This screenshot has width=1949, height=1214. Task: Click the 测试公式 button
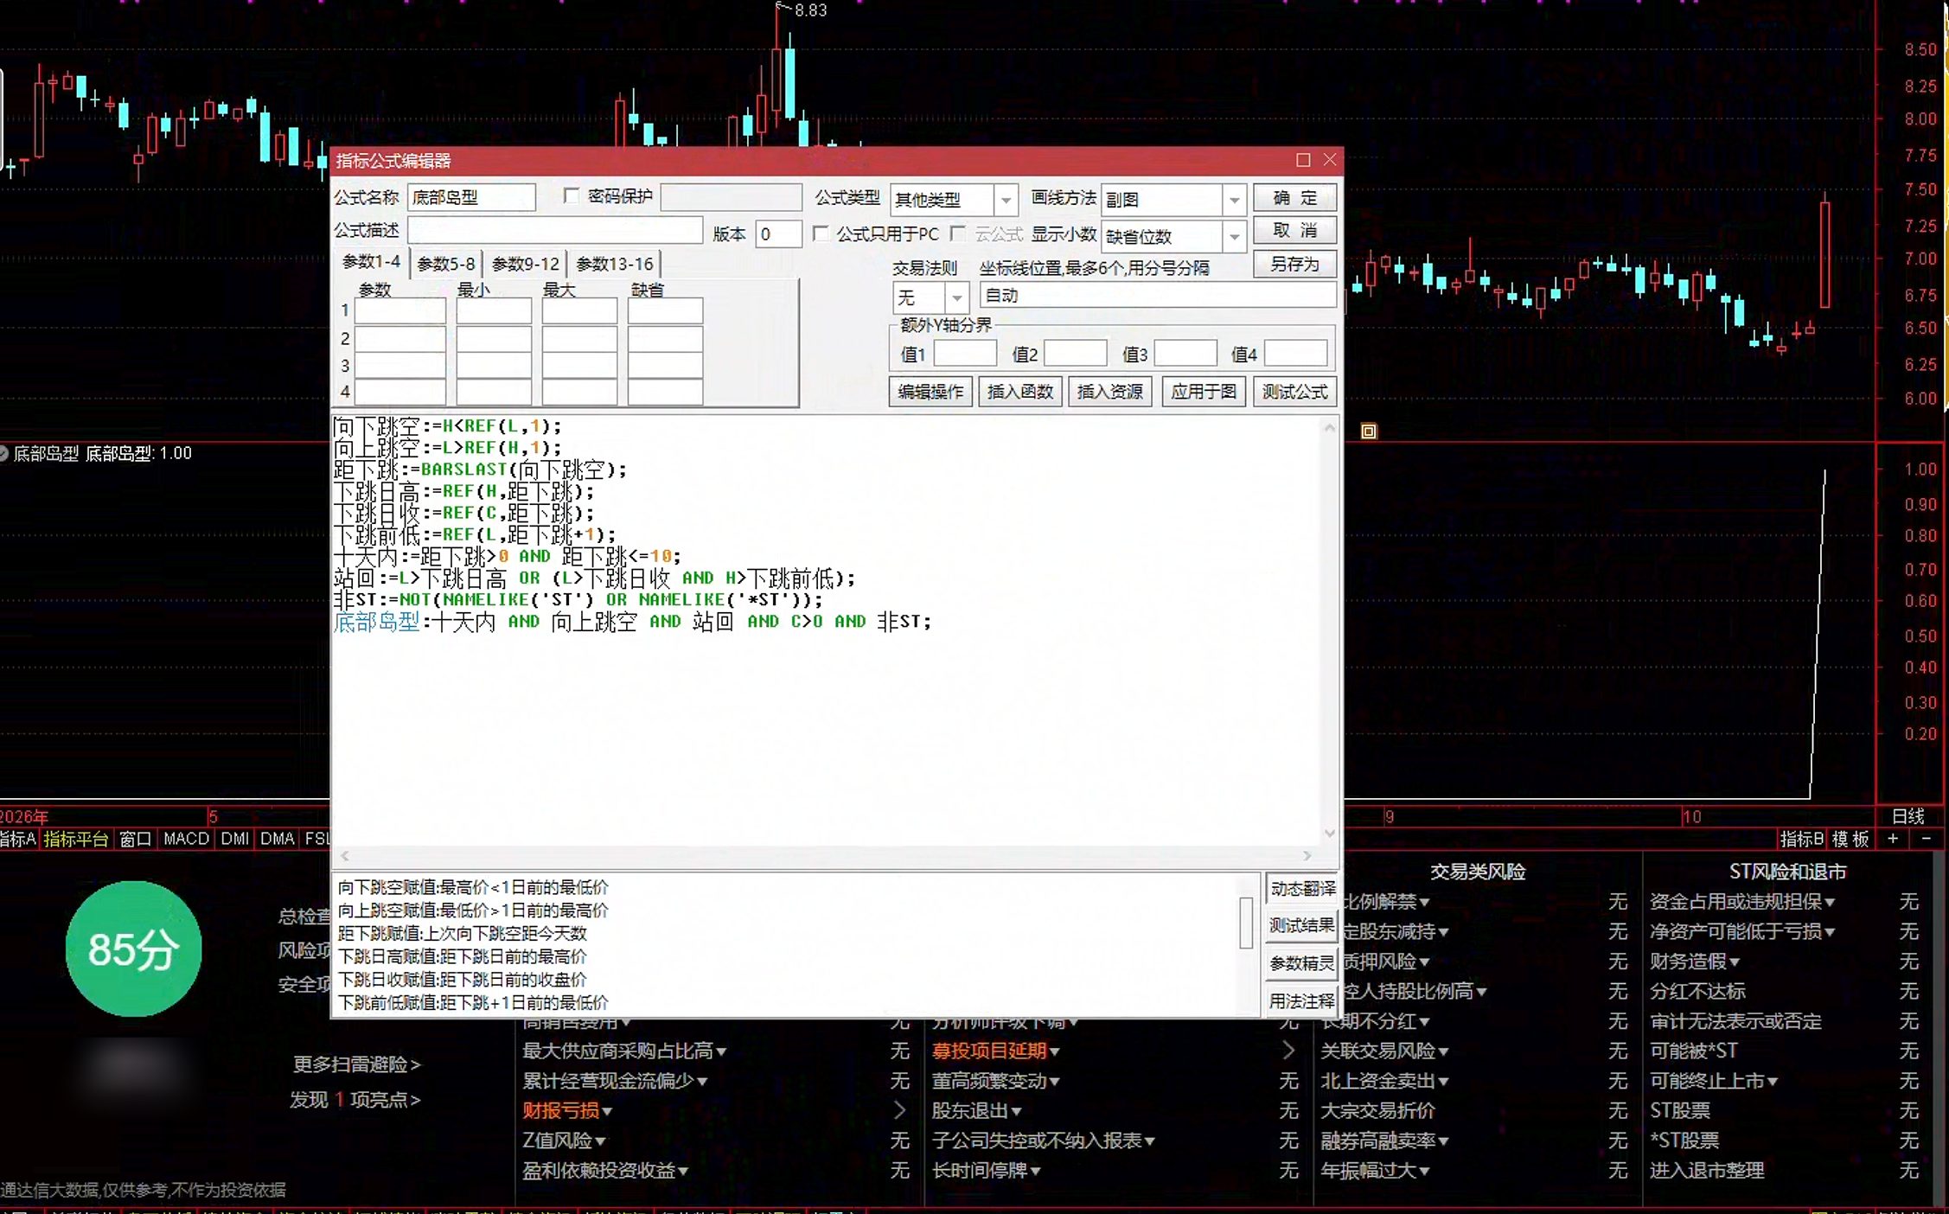click(x=1294, y=392)
